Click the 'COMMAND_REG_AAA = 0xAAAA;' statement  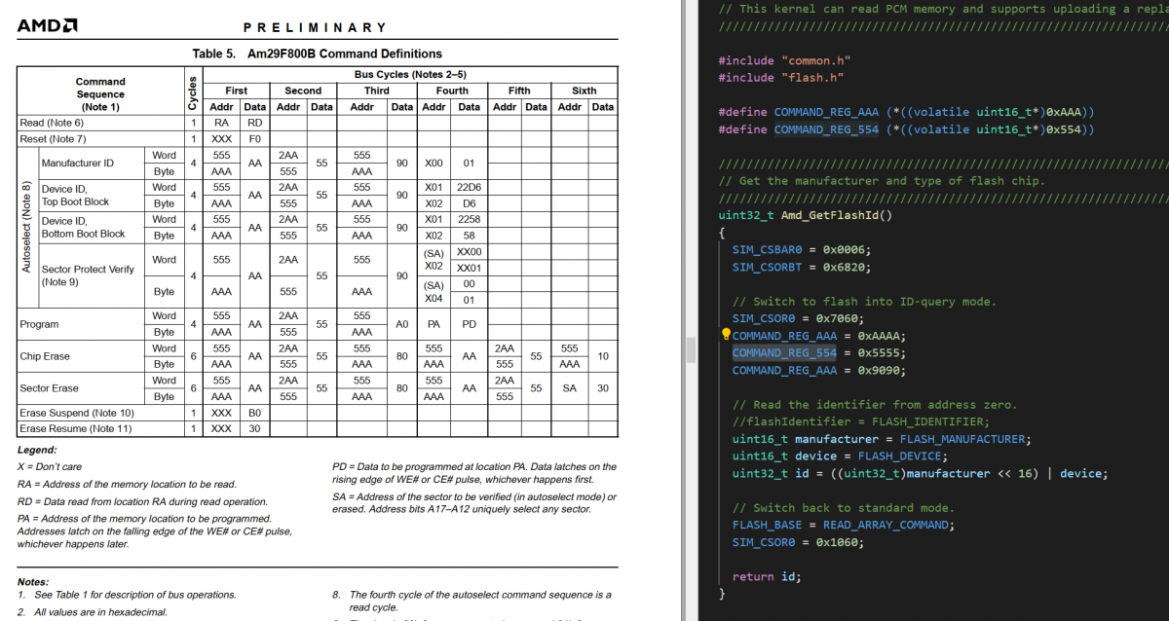click(x=819, y=336)
